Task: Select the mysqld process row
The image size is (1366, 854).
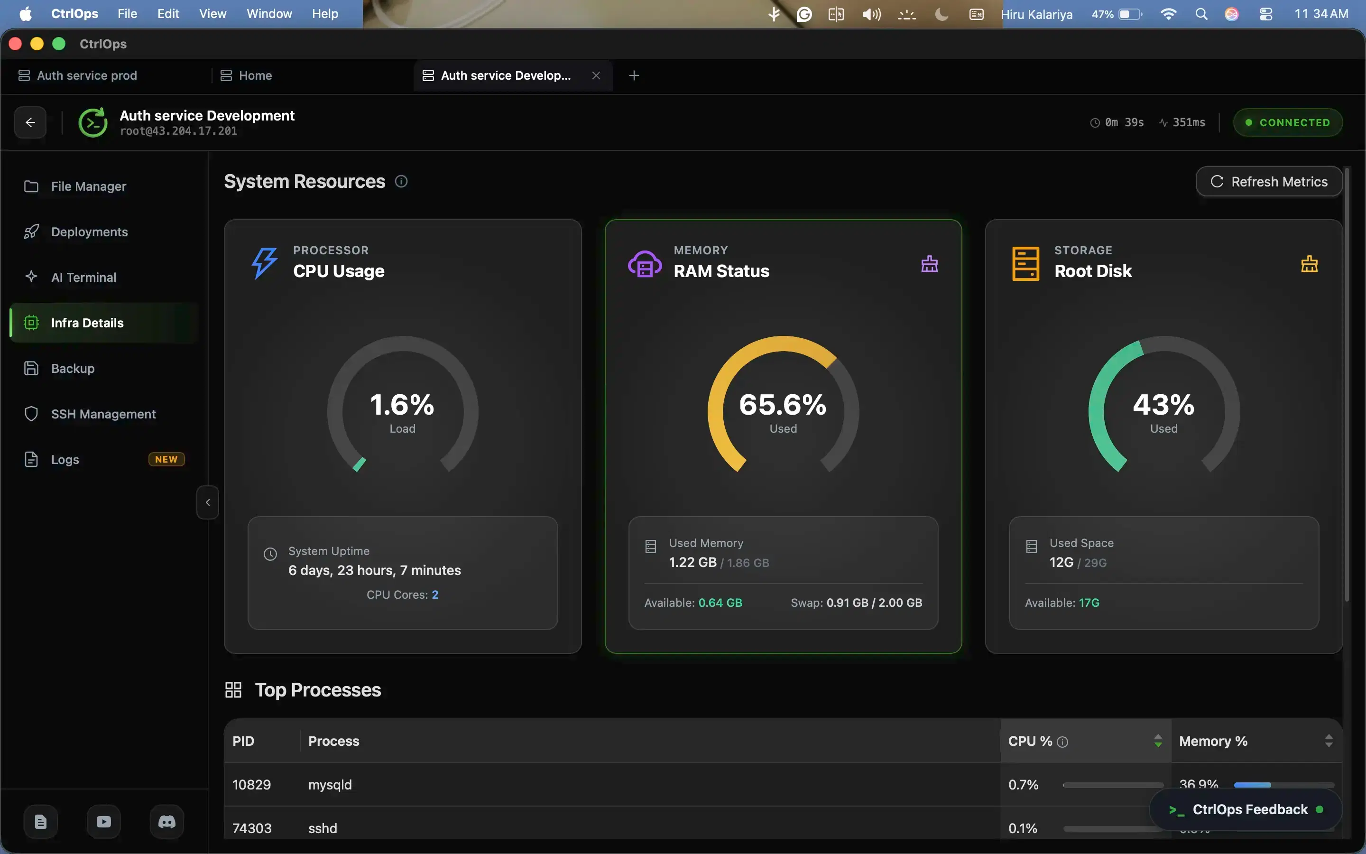Action: (x=784, y=785)
